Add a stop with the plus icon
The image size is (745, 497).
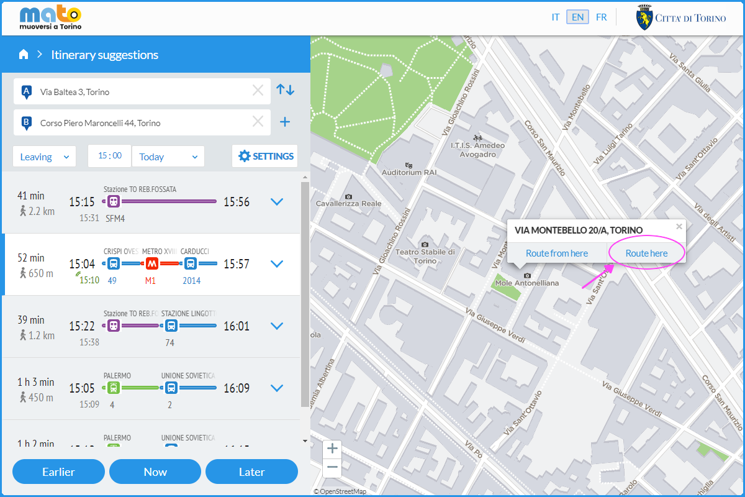[x=285, y=122]
